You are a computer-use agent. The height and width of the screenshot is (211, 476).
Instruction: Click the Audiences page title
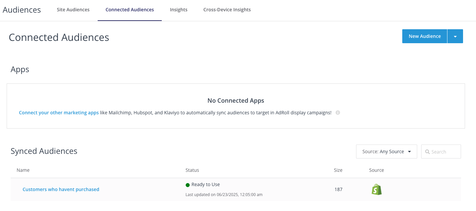(22, 10)
